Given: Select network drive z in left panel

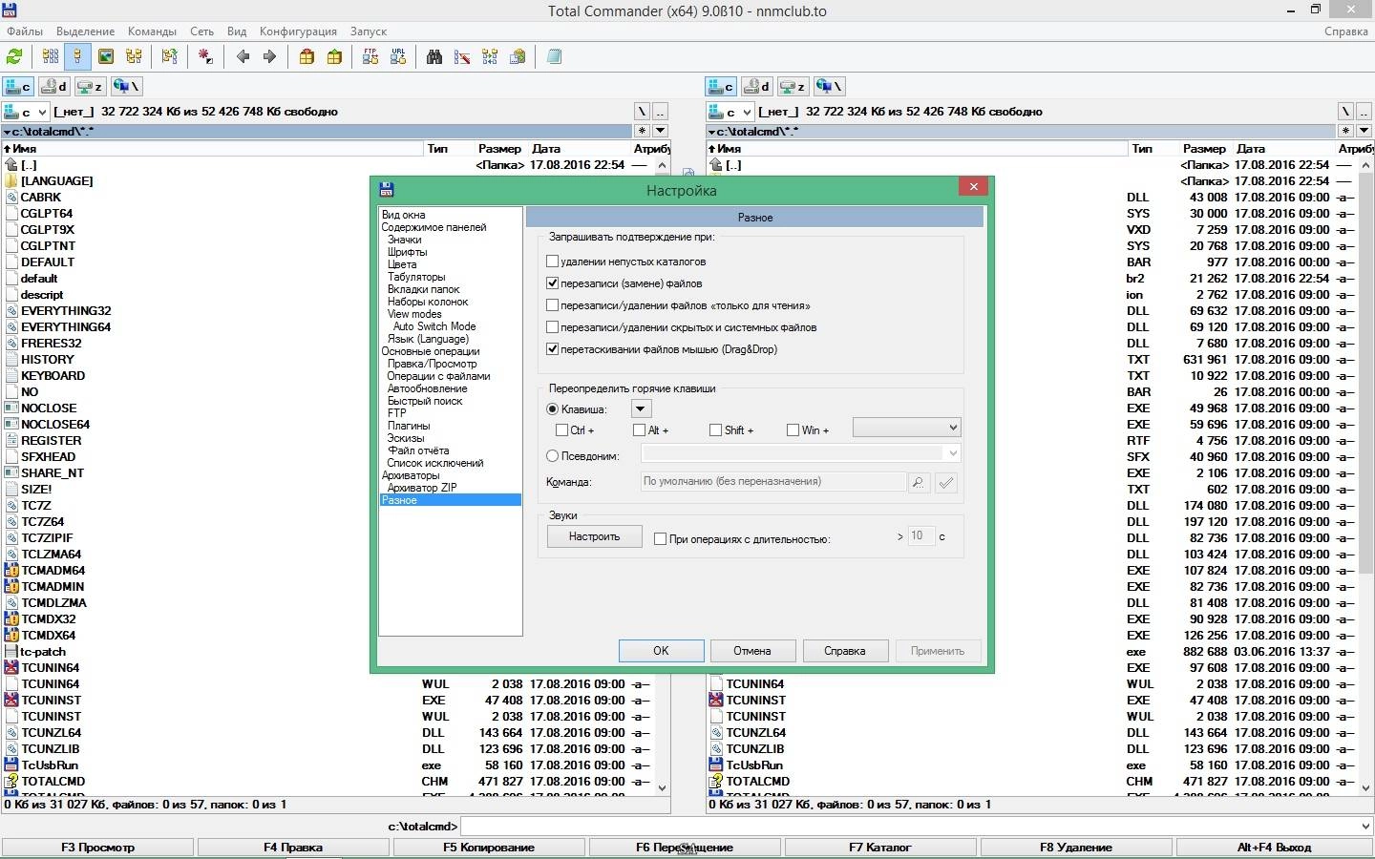Looking at the screenshot, I should point(90,87).
